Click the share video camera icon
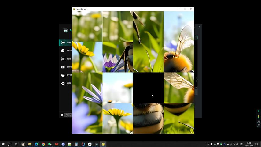Screen dimensions: 261x147 click(63, 67)
